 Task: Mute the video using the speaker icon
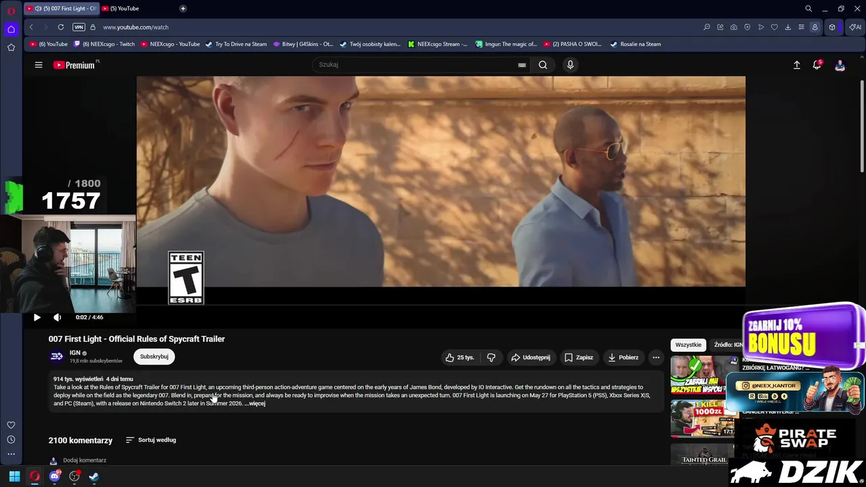pos(58,317)
